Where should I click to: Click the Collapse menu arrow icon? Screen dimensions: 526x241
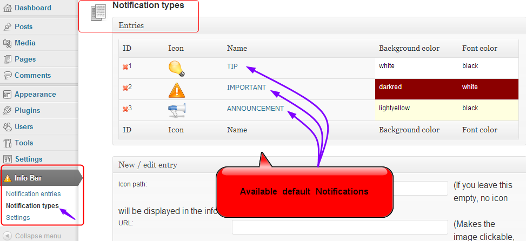click(x=8, y=236)
